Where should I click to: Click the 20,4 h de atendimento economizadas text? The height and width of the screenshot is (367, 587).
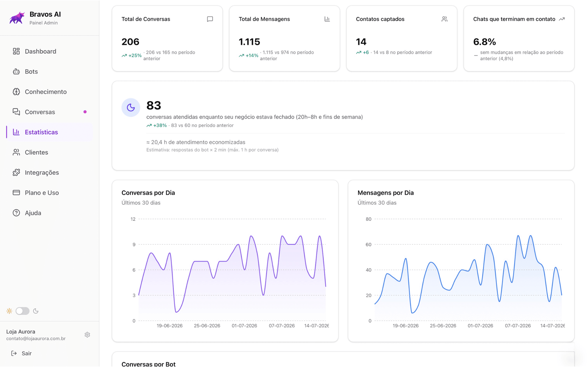tap(196, 142)
